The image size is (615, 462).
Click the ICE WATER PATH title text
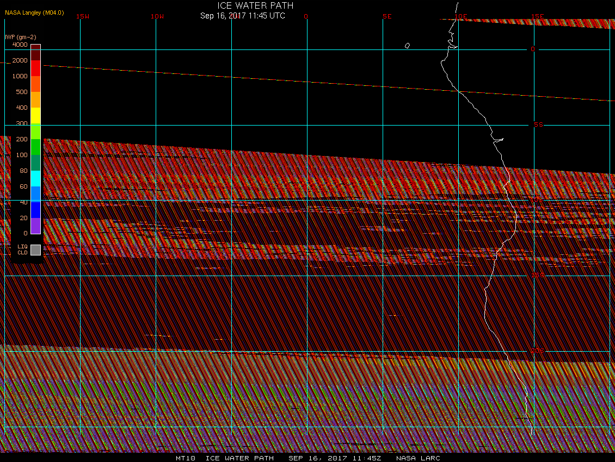point(255,5)
